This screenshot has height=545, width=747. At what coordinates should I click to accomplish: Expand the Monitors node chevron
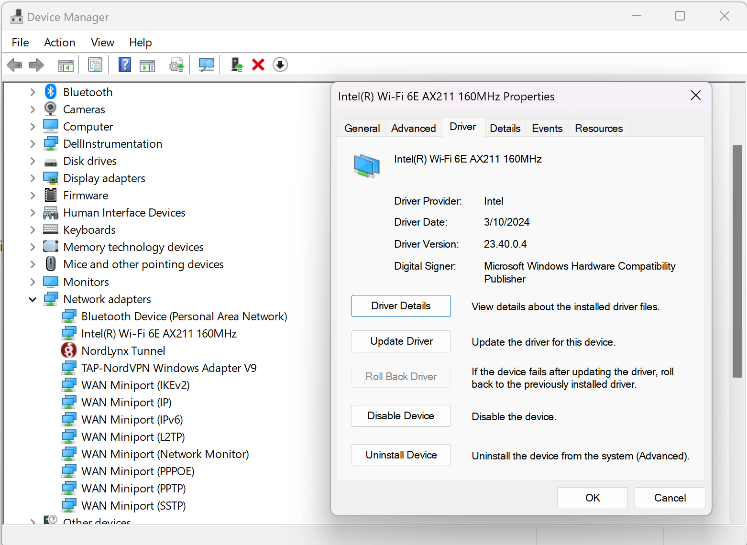click(33, 282)
